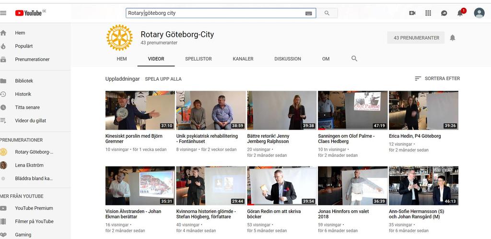
Task: Click the Historik clock icon
Action: [3, 94]
